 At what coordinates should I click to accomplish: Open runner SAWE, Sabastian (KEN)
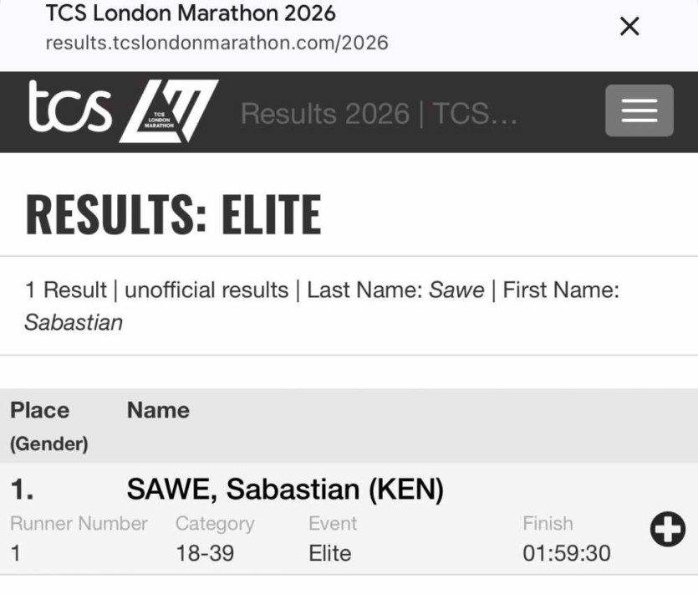285,490
